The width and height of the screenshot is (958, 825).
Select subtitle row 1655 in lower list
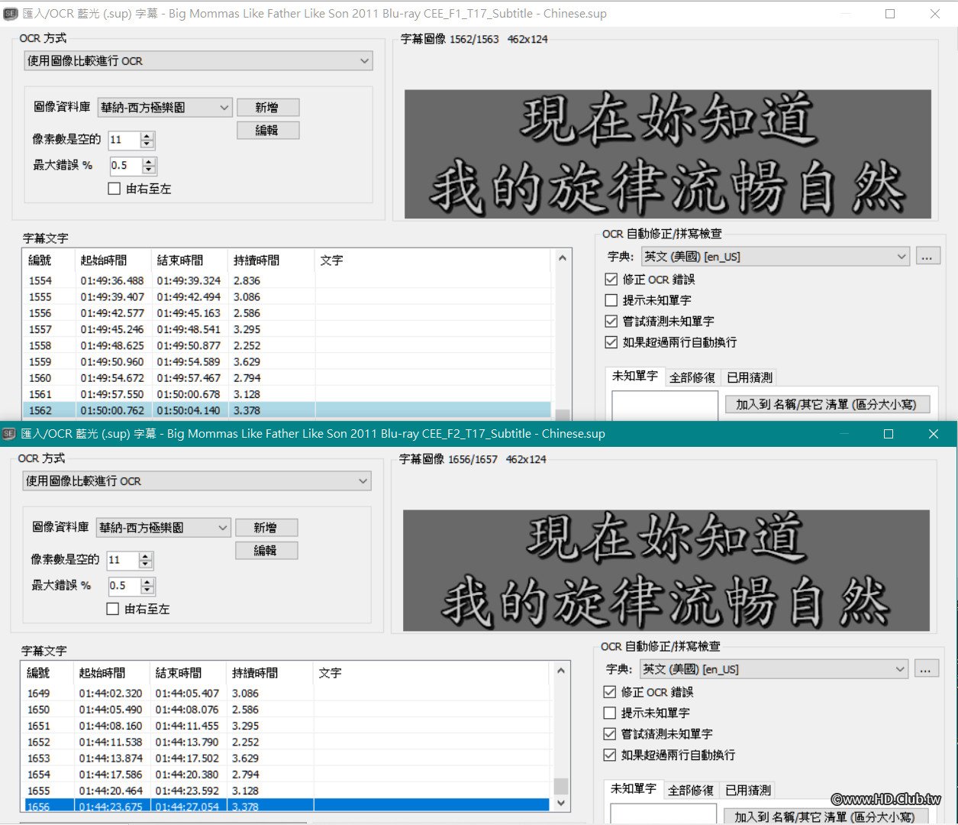pyautogui.click(x=285, y=791)
